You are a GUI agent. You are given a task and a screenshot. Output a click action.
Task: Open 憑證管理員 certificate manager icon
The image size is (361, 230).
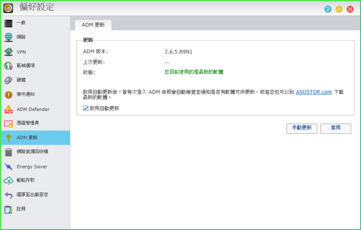tap(8, 123)
